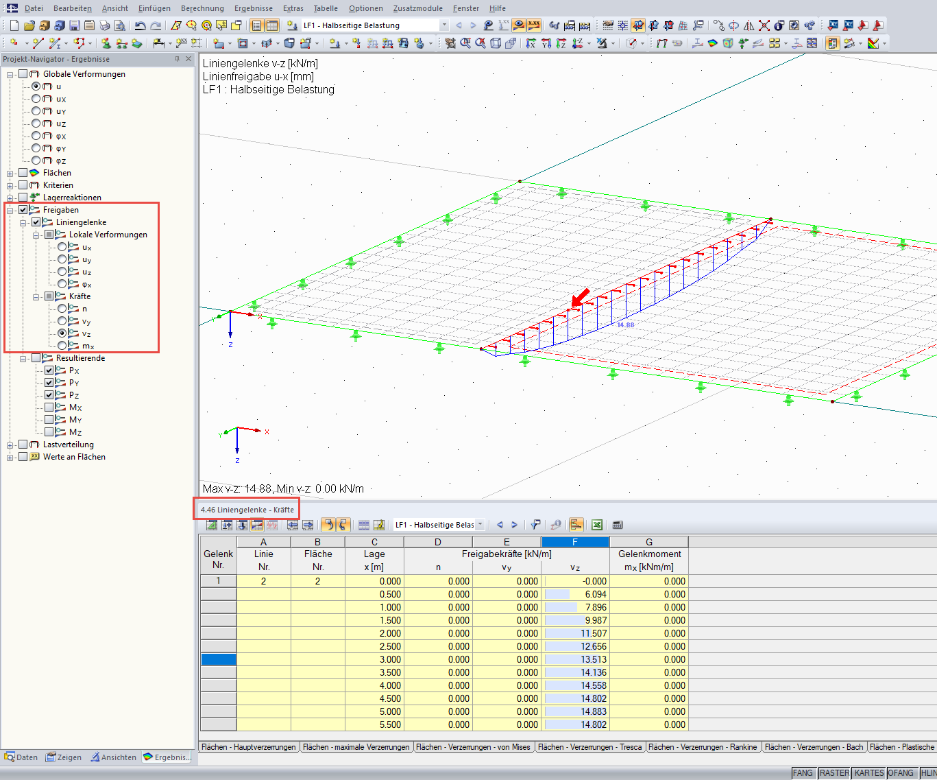Select the Lage cell 3.000

click(x=374, y=659)
